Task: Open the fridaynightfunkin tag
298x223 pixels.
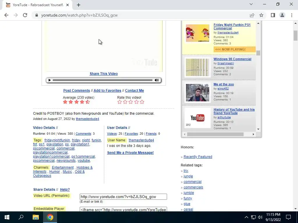Action: [x=57, y=140]
